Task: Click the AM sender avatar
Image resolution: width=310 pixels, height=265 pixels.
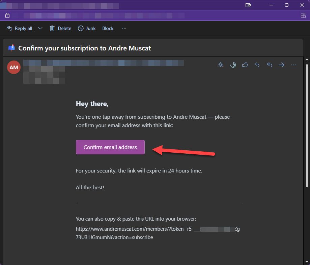Action: [x=14, y=68]
